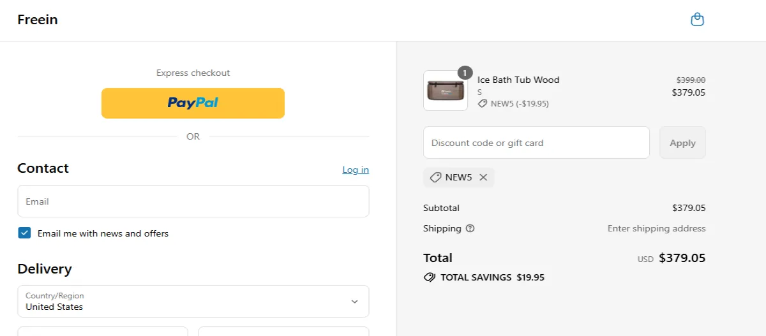This screenshot has width=766, height=336.
Task: Focus the Email input field
Action: pos(193,201)
